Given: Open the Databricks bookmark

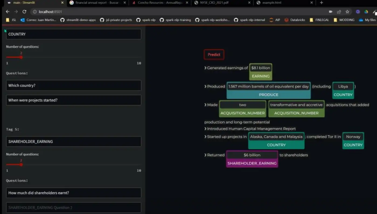Looking at the screenshot, I should click(x=295, y=20).
